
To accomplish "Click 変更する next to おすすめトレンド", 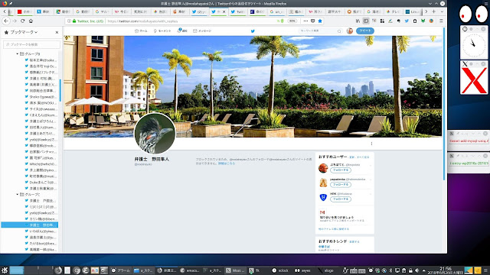I will point(354,241).
